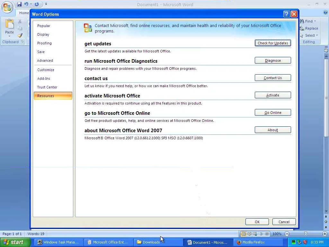This screenshot has height=247, width=329.
Task: Click Outline view icon
Action: point(261,234)
